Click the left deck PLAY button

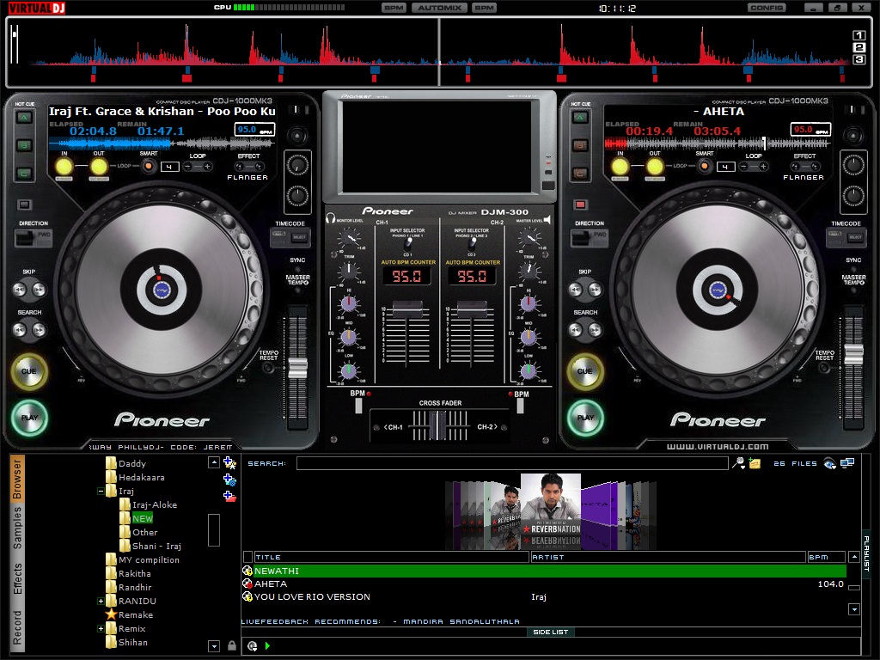pos(29,418)
